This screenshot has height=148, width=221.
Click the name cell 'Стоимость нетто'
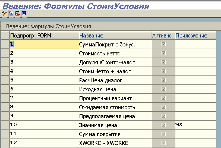115,53
